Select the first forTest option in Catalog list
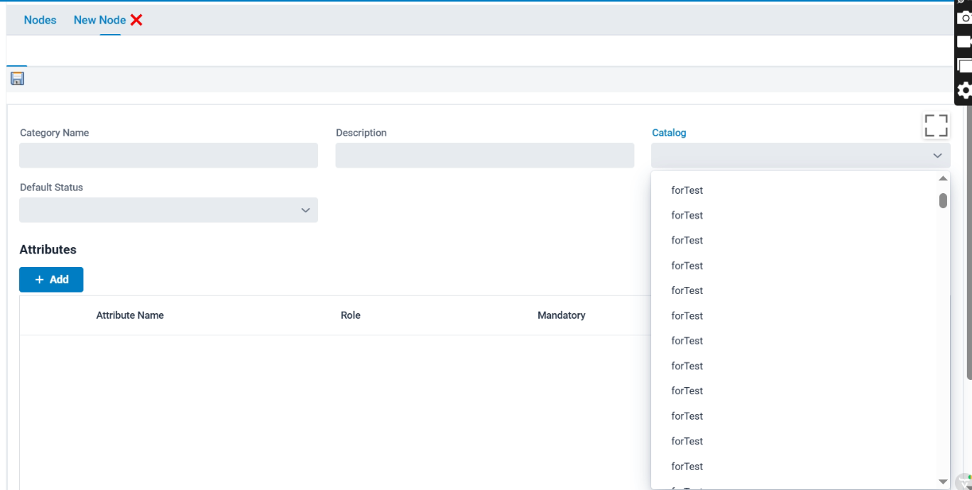 (x=687, y=190)
